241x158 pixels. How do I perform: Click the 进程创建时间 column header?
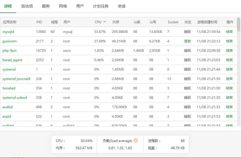(207, 22)
